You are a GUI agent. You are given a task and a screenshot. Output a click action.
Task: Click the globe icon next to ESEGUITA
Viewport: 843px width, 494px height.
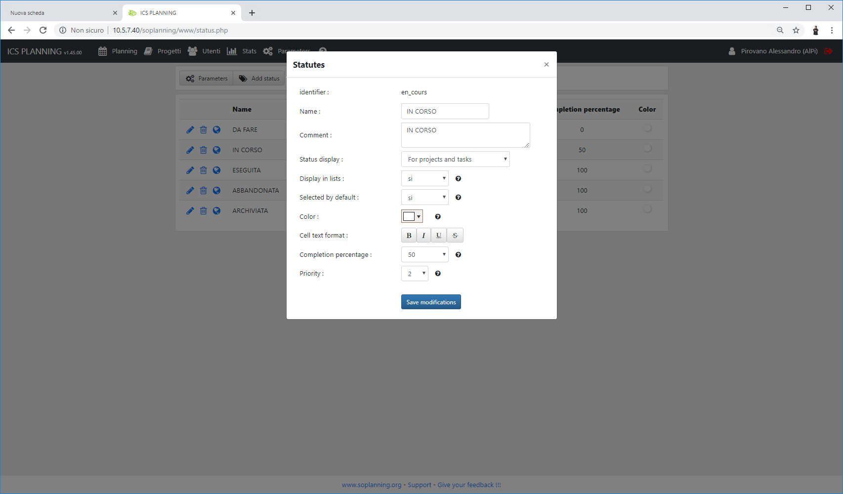216,170
